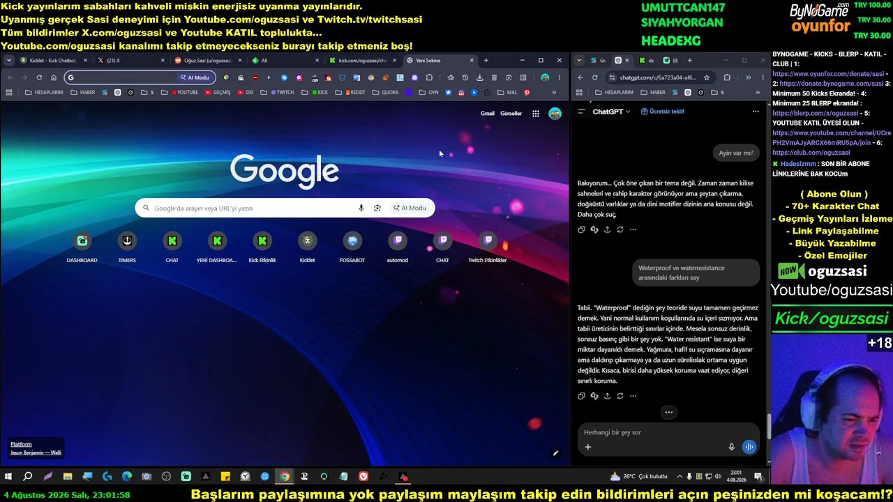The width and height of the screenshot is (893, 502).
Task: Open Chrome's three-dot menu in left window
Action: pos(560,77)
